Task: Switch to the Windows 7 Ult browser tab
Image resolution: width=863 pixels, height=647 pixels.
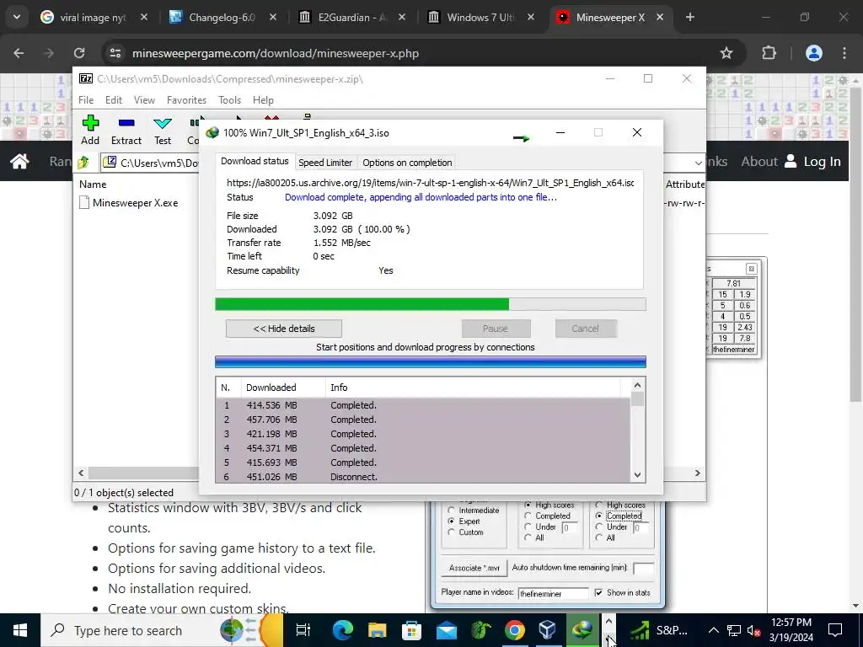Action: click(480, 17)
